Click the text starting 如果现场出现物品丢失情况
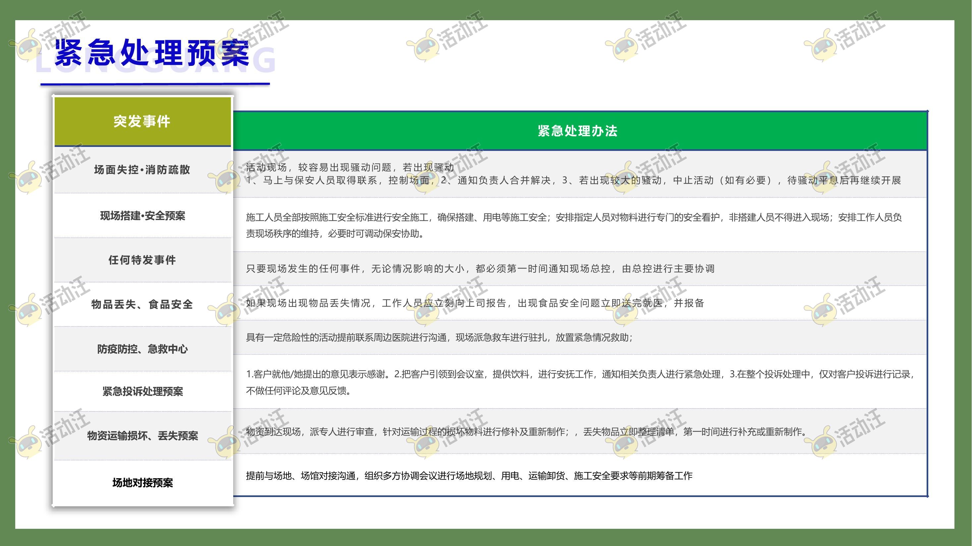 (x=475, y=303)
